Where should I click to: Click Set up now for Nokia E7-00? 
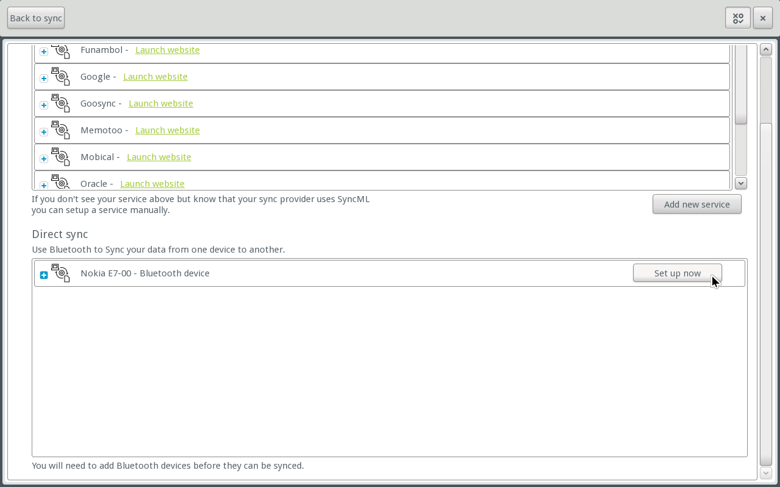678,273
